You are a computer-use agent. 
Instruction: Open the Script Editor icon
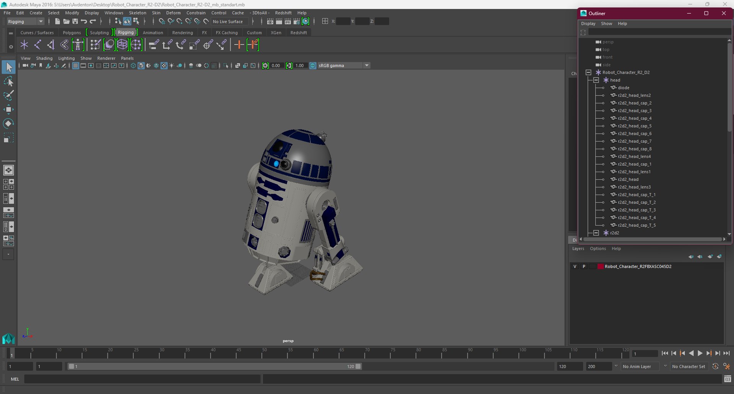click(728, 379)
